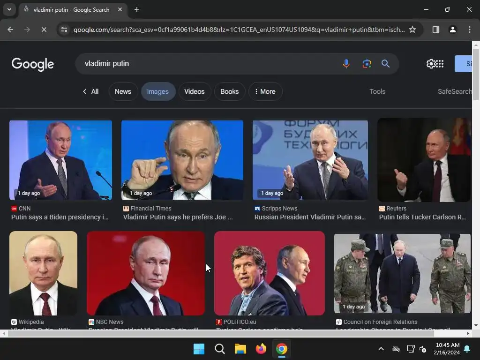Open Windows Start menu
The width and height of the screenshot is (480, 360).
click(199, 349)
